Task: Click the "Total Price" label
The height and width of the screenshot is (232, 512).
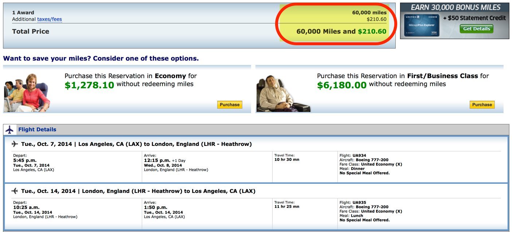Action: (31, 31)
